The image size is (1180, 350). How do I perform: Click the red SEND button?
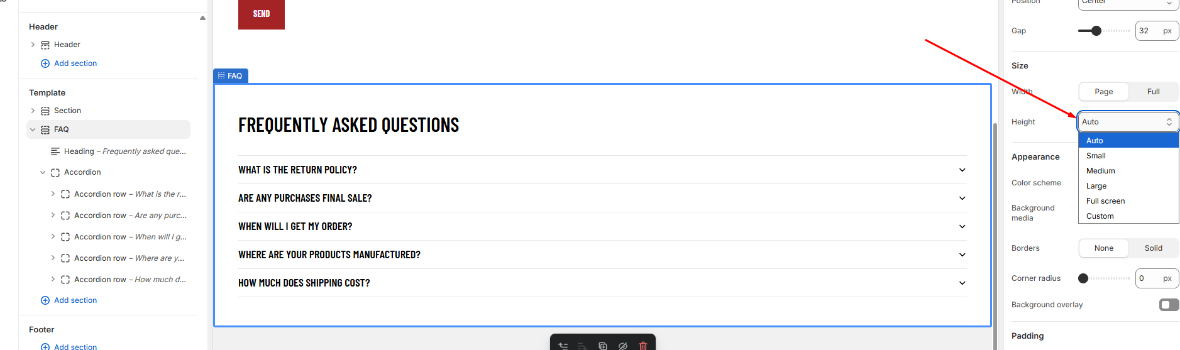[261, 14]
